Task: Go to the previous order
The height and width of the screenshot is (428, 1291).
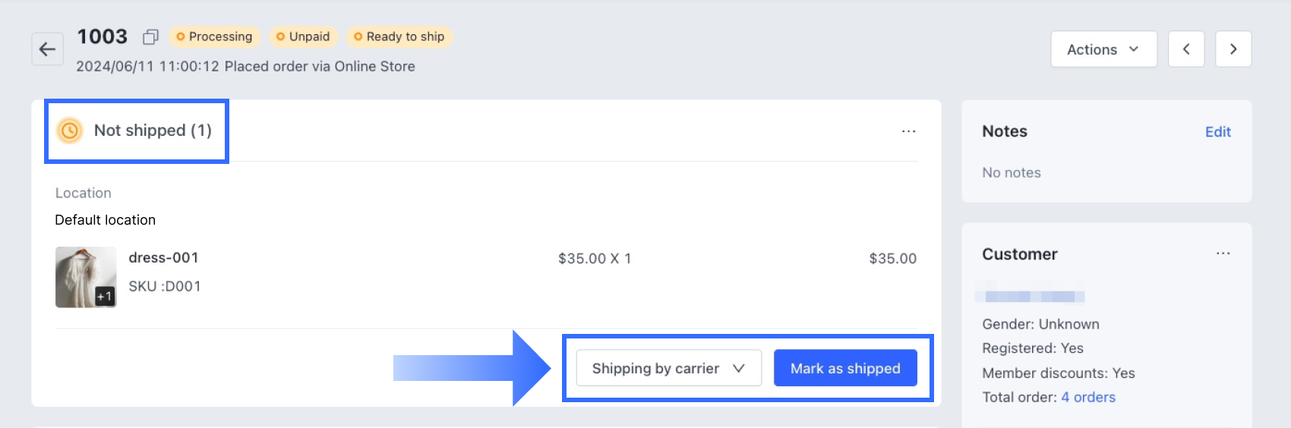Action: pyautogui.click(x=1185, y=49)
